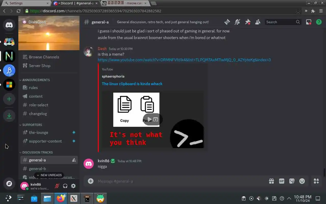The height and width of the screenshot is (204, 326).
Task: Open the changelog channel
Action: 49,114
